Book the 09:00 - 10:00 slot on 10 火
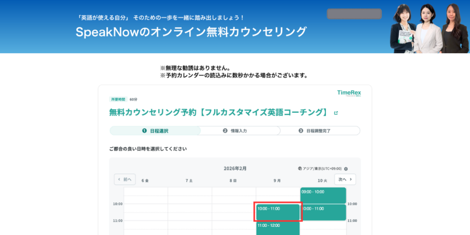The height and width of the screenshot is (235, 470). [x=323, y=196]
